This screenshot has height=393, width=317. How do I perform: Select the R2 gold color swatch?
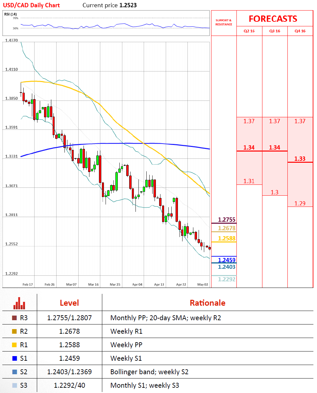[14, 331]
